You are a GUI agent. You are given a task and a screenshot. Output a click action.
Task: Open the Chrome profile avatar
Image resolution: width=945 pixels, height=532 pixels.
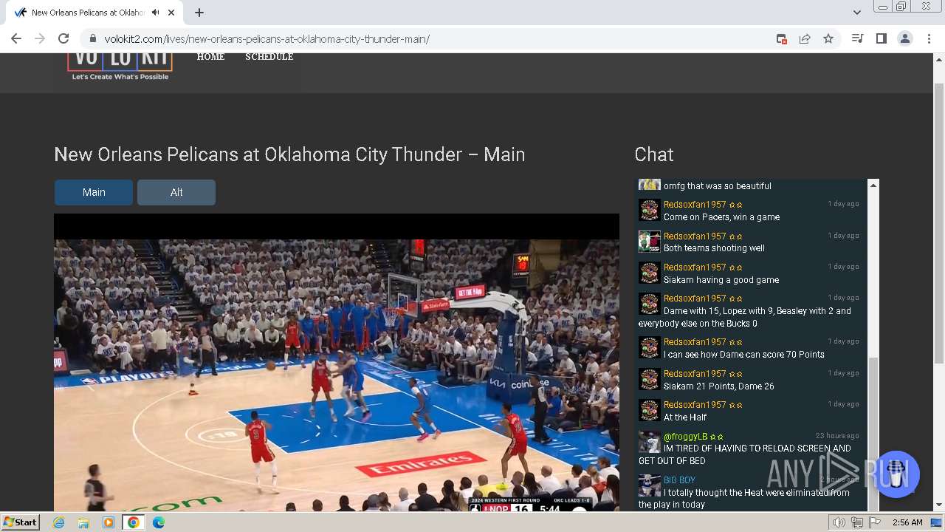point(904,38)
